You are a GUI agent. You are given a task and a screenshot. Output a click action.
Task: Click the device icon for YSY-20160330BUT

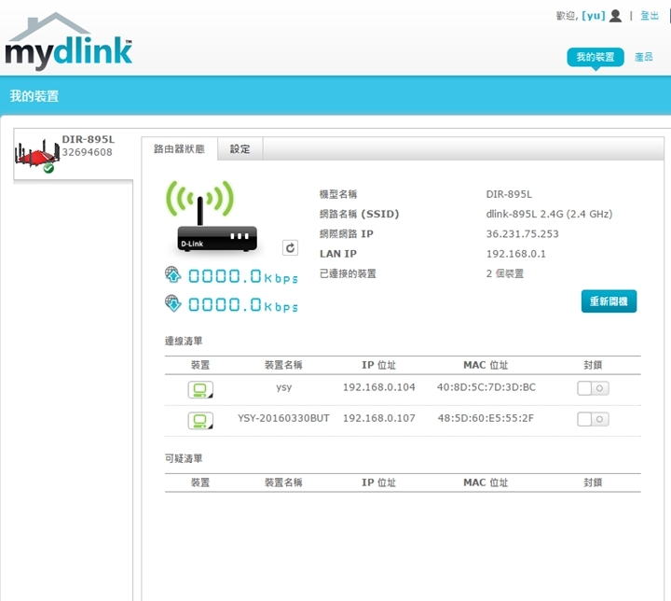[200, 421]
